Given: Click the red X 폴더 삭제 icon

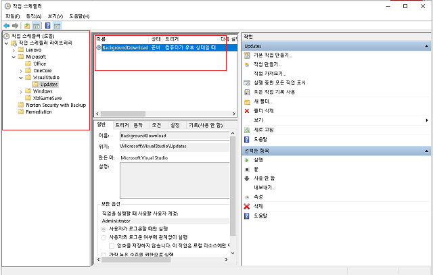Looking at the screenshot, I should tap(247, 111).
